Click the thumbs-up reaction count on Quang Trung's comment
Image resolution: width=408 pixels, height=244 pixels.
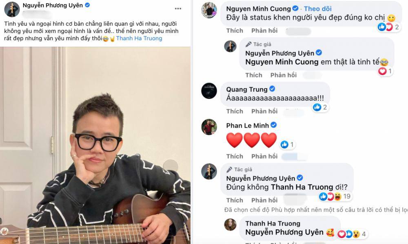pos(319,107)
